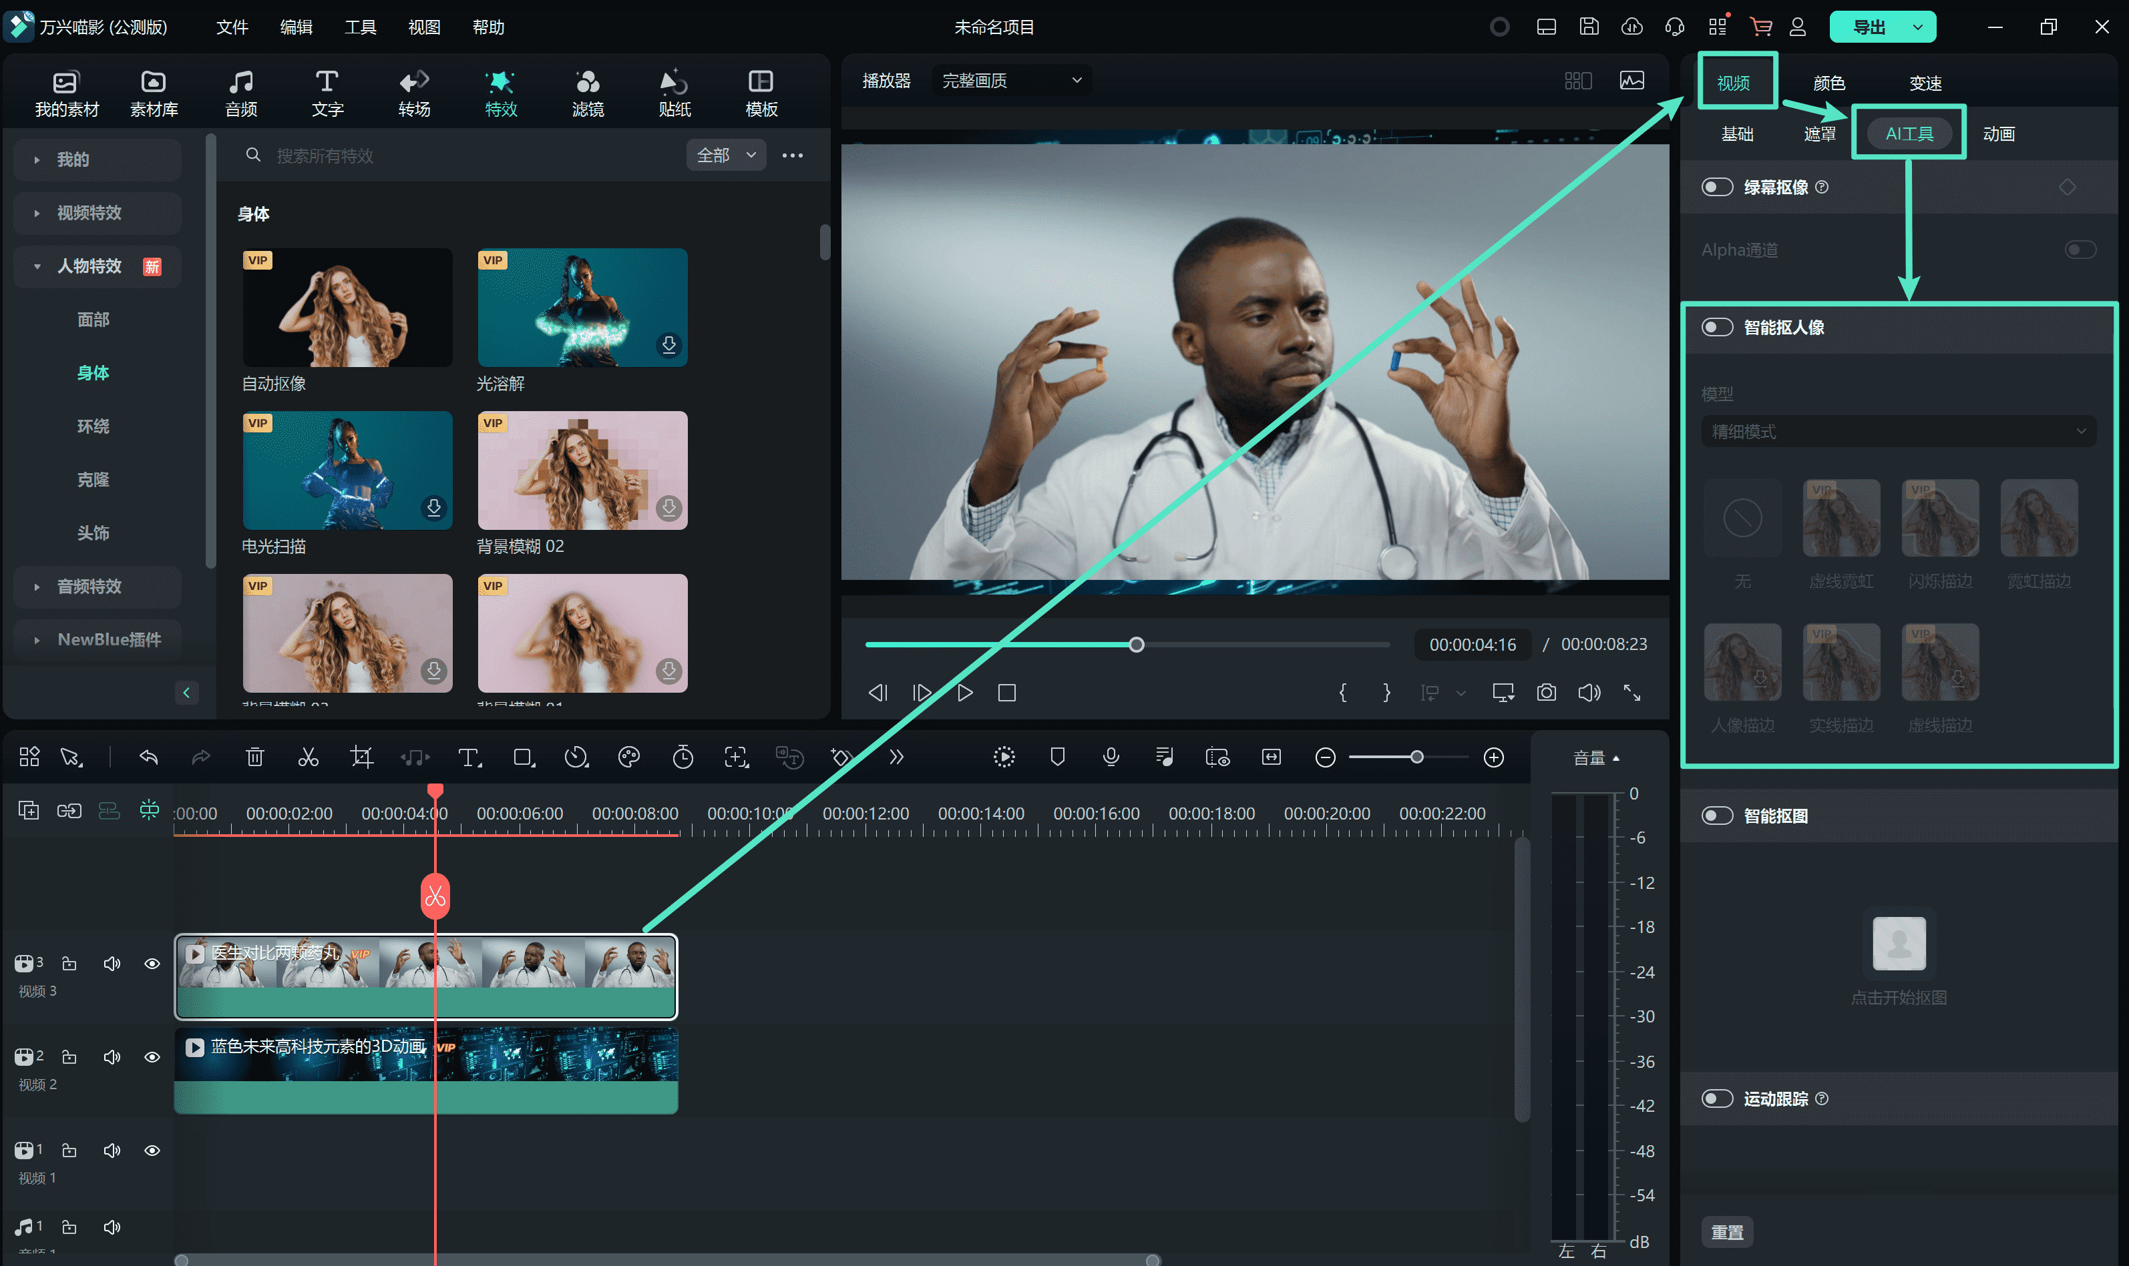Open the 素材库 stock library
The width and height of the screenshot is (2129, 1266).
[x=154, y=93]
